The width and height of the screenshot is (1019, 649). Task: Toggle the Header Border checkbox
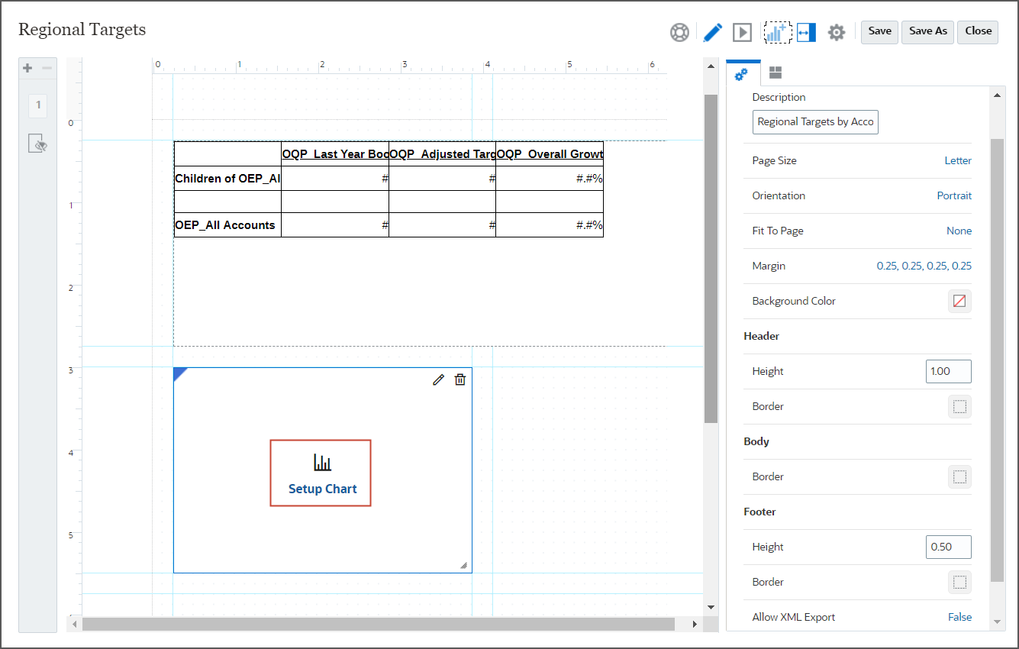959,406
